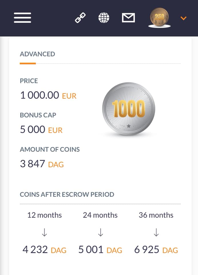Select the 36 months escrow period
This screenshot has height=275, width=198.
[156, 215]
